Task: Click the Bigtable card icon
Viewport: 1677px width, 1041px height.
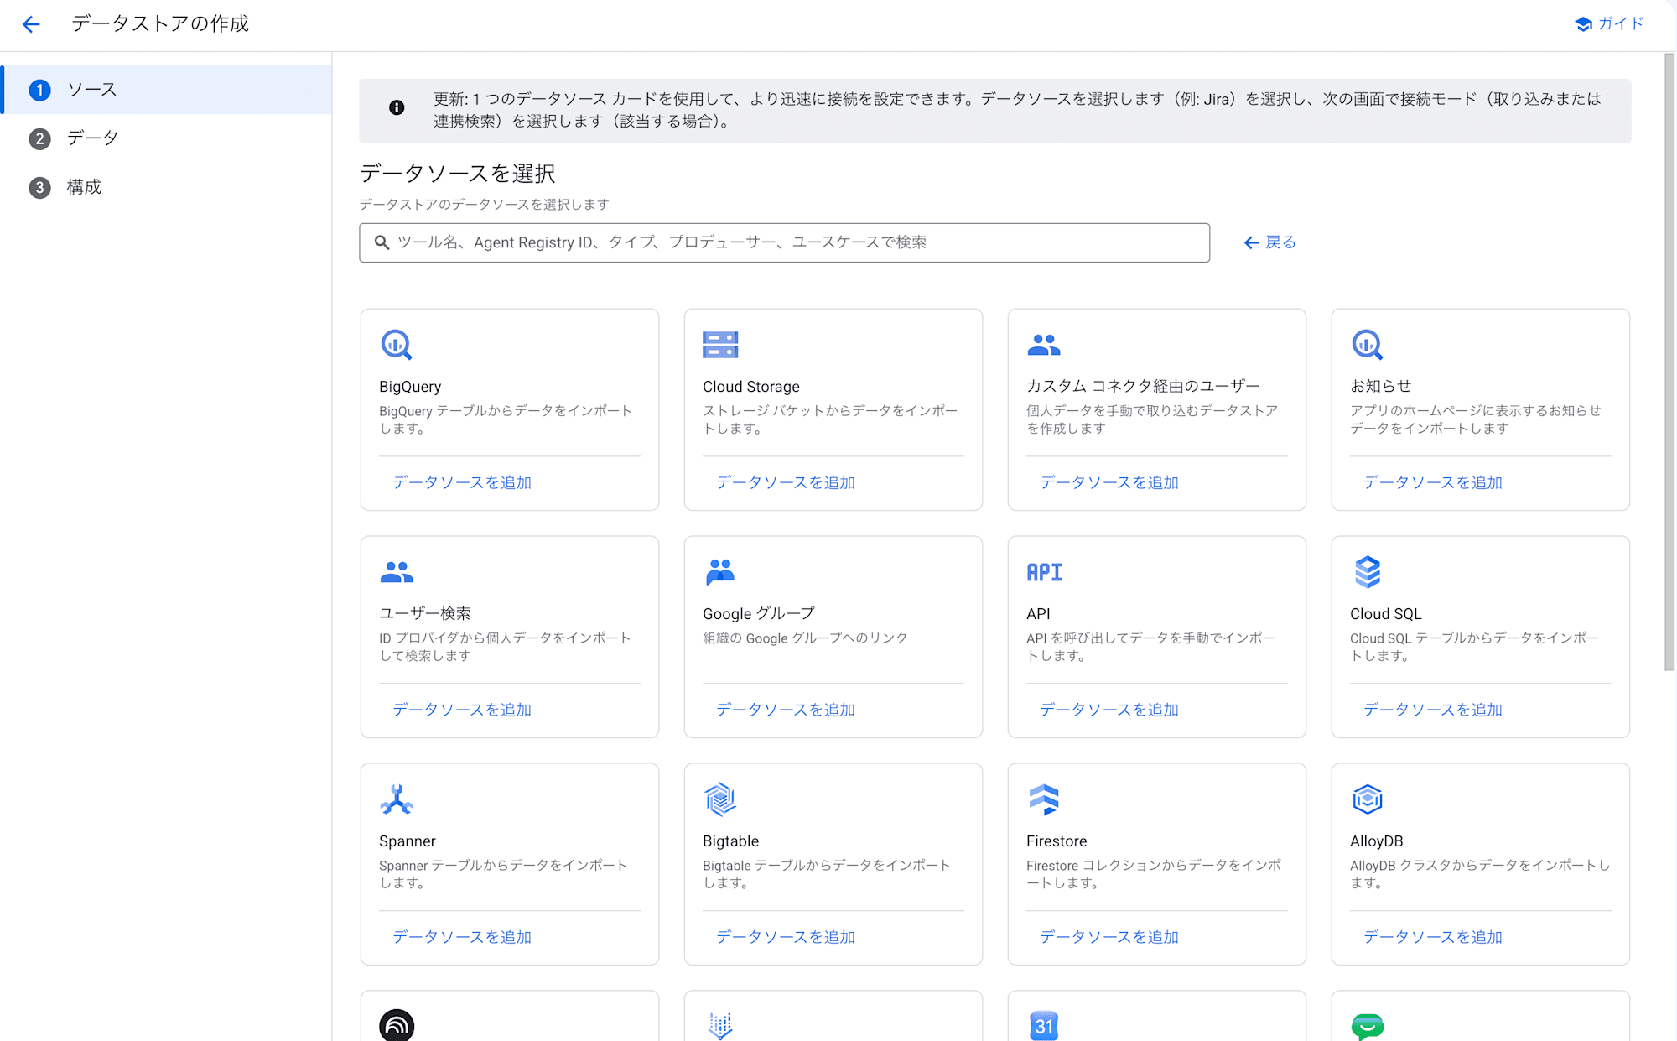Action: coord(720,799)
